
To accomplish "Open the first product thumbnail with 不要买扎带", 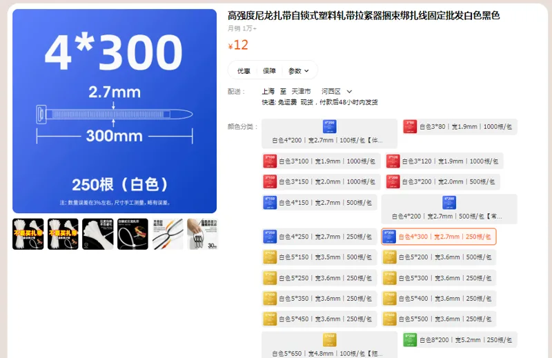I will tap(28, 234).
